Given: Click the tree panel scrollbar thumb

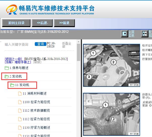Looking at the screenshot, I should coord(78,52).
